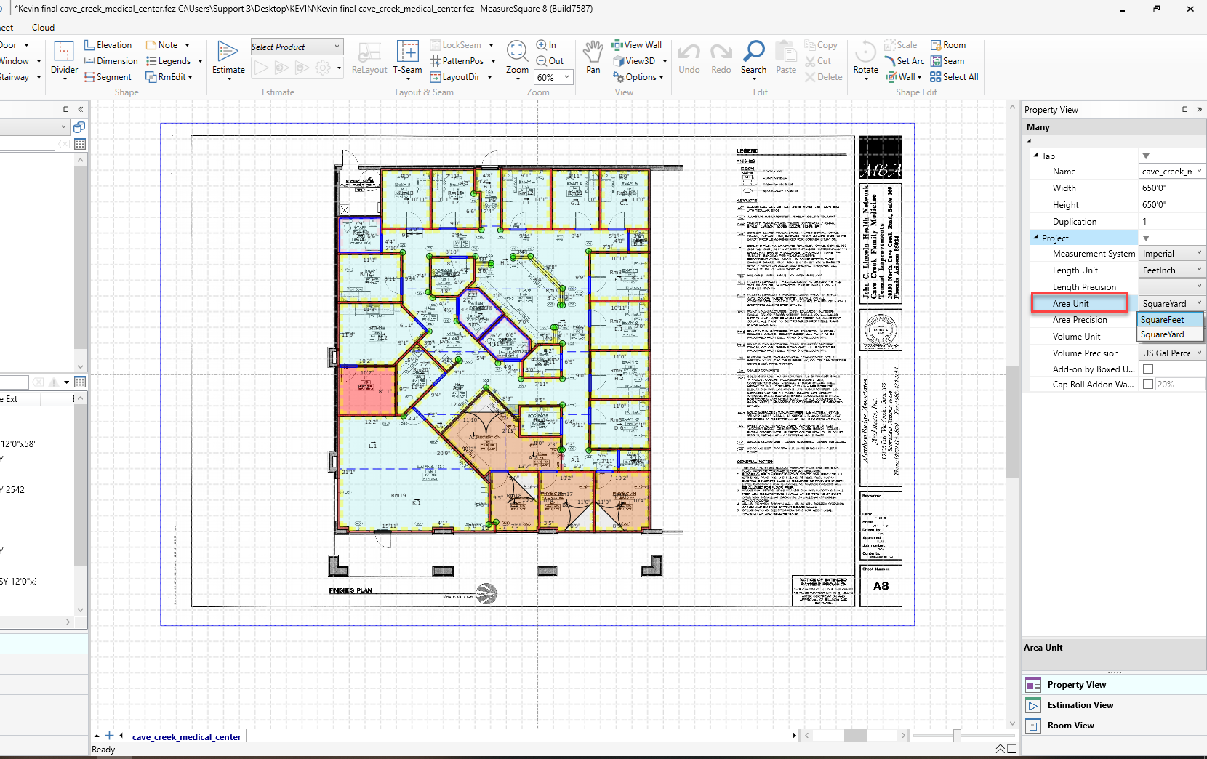Click the Cap Roll Addon 20% field
This screenshot has height=759, width=1207.
[1179, 385]
